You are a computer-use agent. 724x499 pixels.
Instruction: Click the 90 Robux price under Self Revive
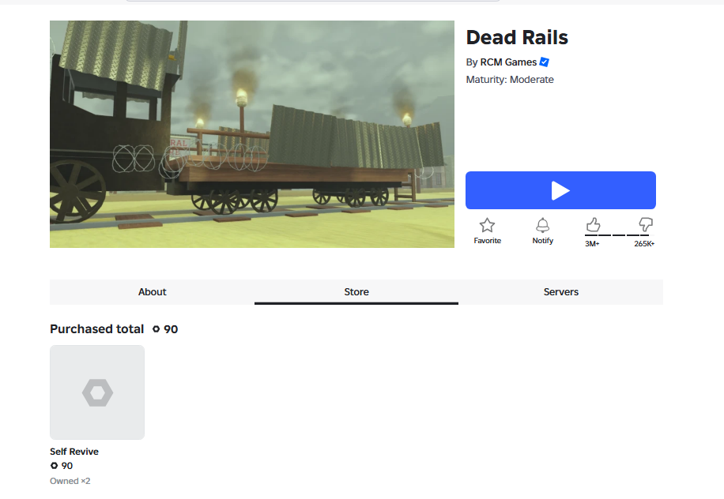(62, 466)
